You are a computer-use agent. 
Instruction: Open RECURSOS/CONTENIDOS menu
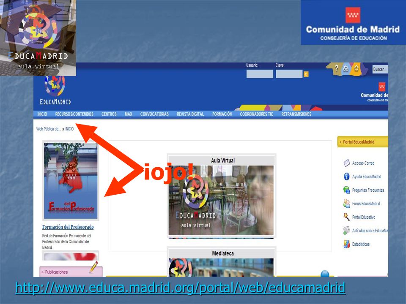[x=74, y=114]
